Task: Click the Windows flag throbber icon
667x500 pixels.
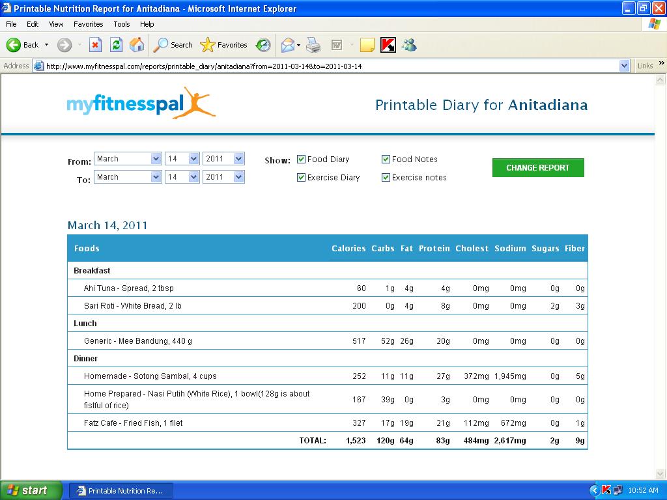Action: 654,24
